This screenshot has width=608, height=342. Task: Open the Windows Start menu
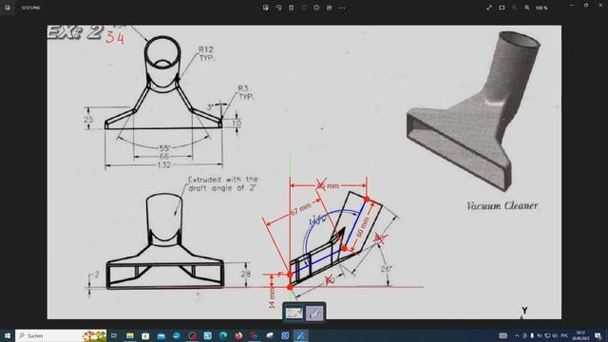[8, 335]
